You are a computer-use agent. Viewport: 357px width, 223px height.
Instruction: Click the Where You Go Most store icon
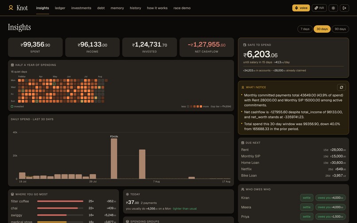coord(12,194)
